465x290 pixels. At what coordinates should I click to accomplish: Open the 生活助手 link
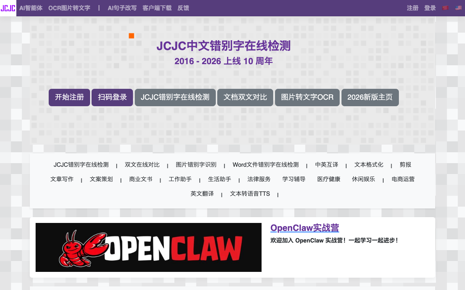(219, 179)
